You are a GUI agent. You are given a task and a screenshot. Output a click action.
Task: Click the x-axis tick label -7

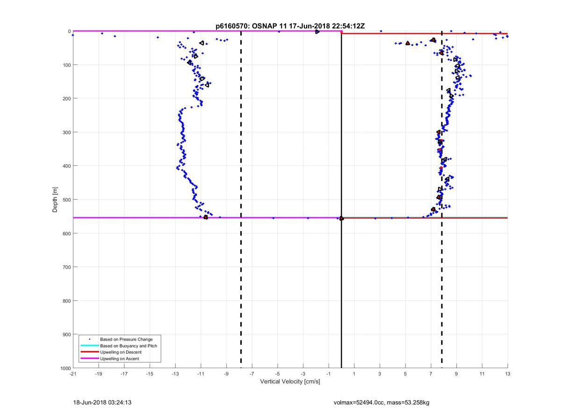252,374
